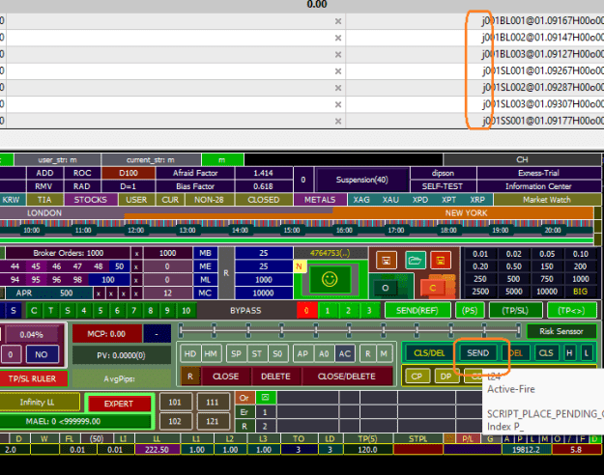Click the brown R button left of CLOSE
604x475 pixels.
[190, 377]
